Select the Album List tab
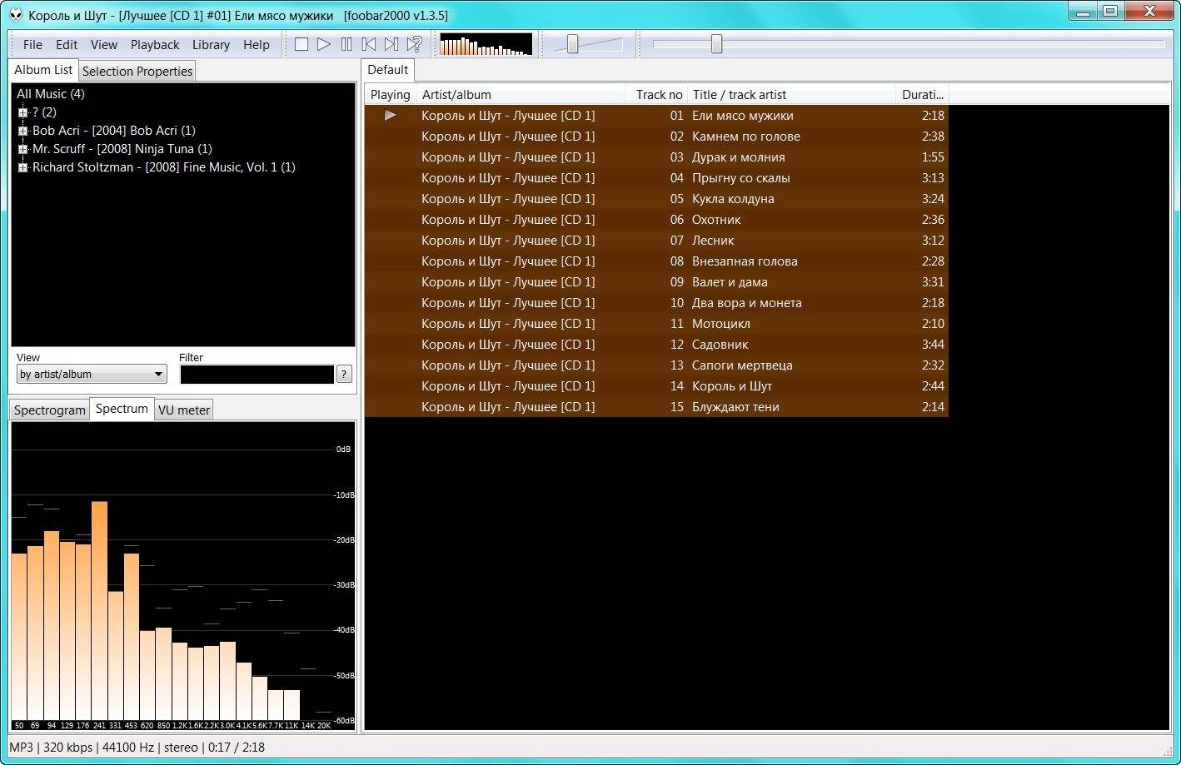 [43, 70]
